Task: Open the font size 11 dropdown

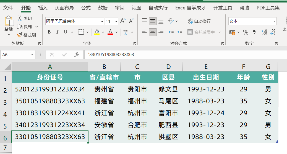Action: coord(116,21)
